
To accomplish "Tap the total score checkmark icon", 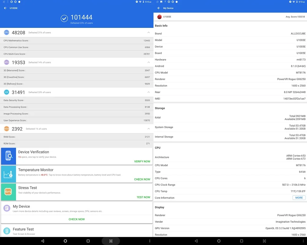I will [64, 19].
